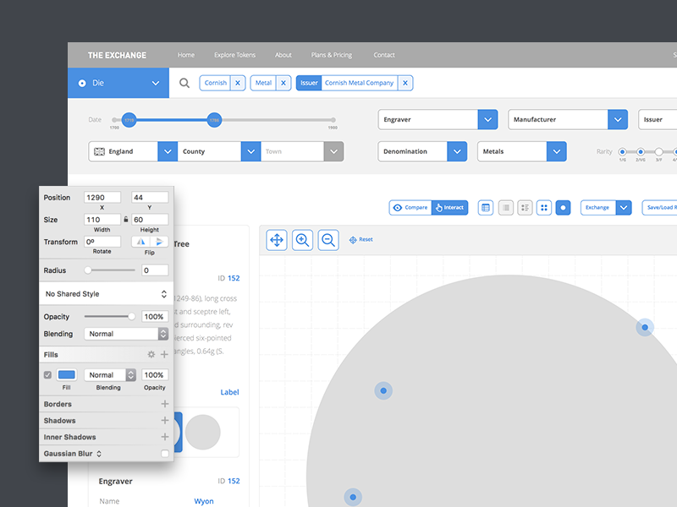Open the Exchange dropdown arrow
Image resolution: width=677 pixels, height=507 pixels.
point(624,207)
